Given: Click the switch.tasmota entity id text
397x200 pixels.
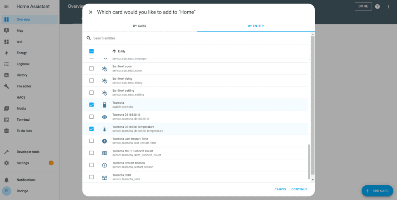Looking at the screenshot, I should (123, 107).
